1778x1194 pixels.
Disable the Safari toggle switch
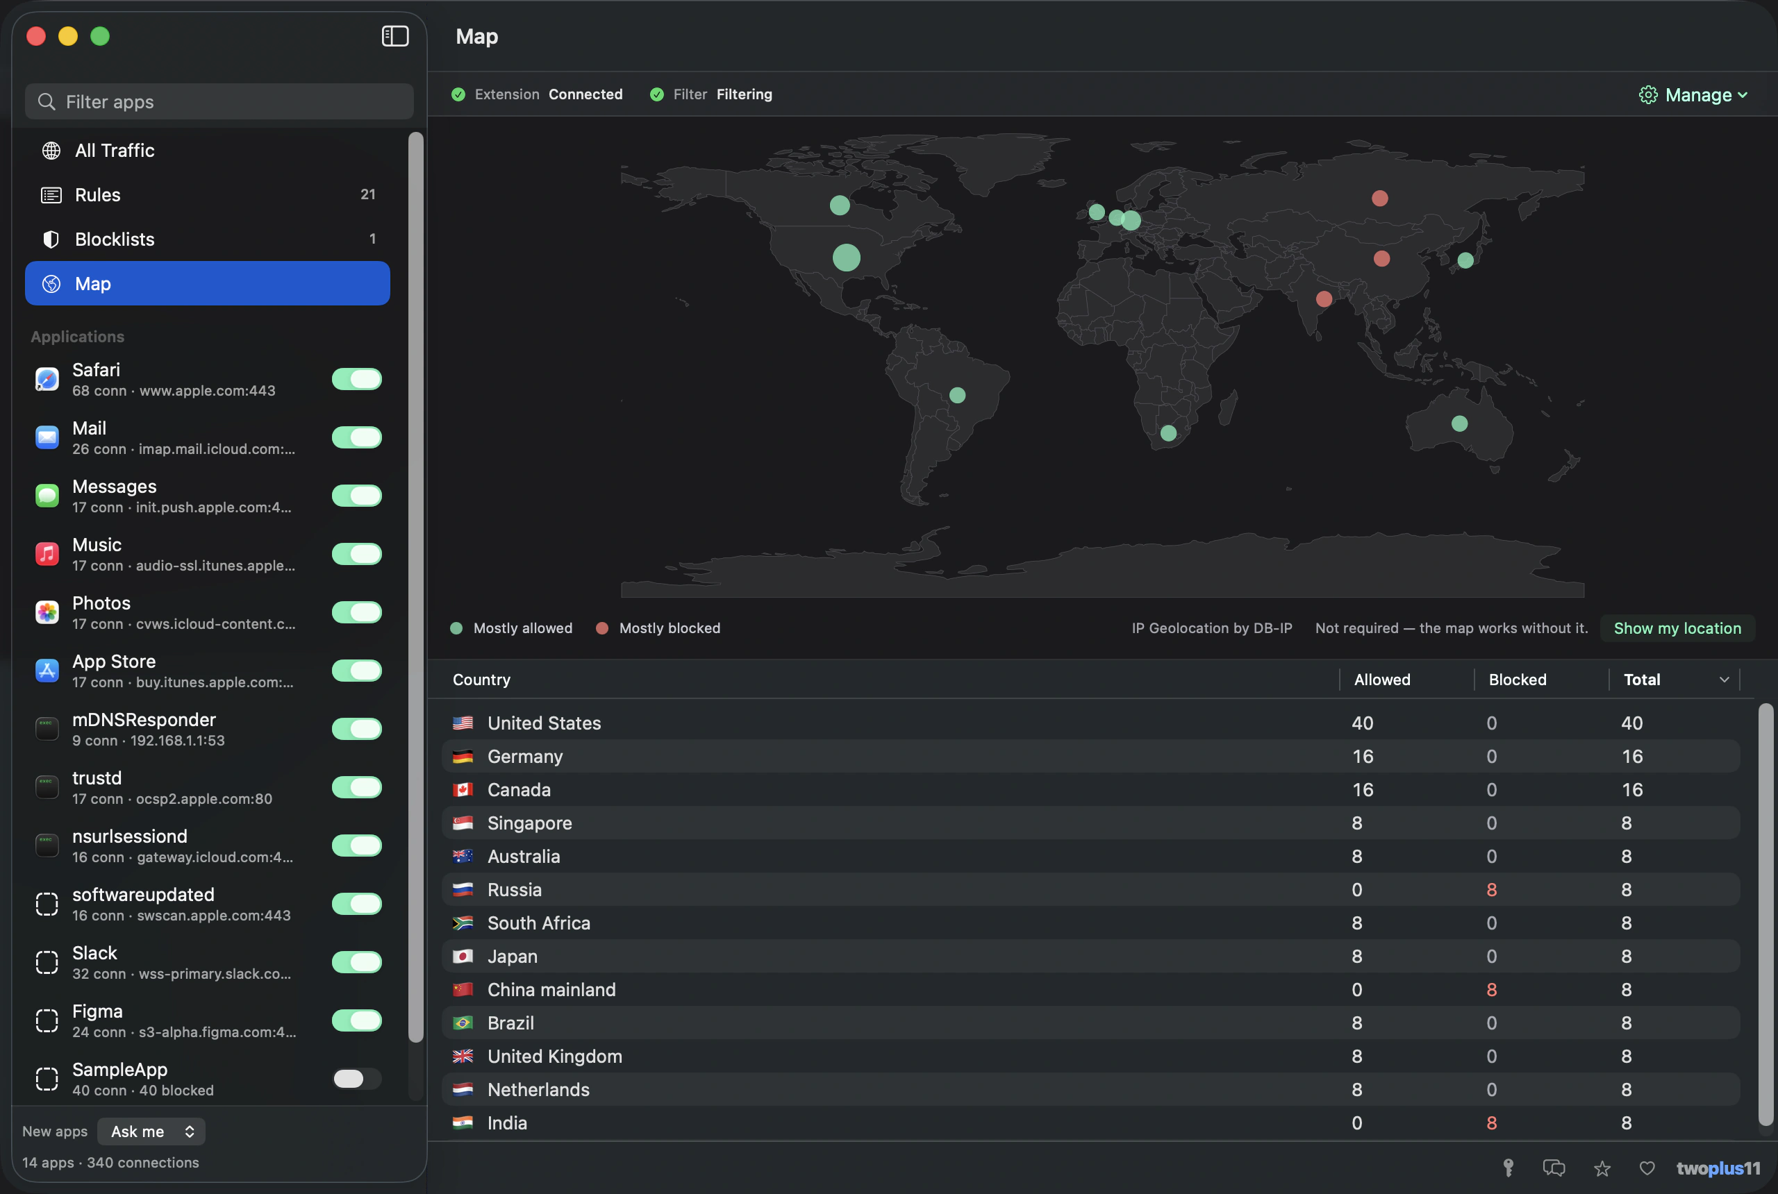pyautogui.click(x=356, y=379)
